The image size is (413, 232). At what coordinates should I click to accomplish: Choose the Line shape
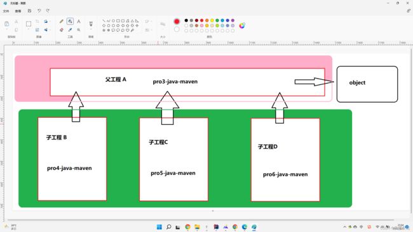[104, 21]
